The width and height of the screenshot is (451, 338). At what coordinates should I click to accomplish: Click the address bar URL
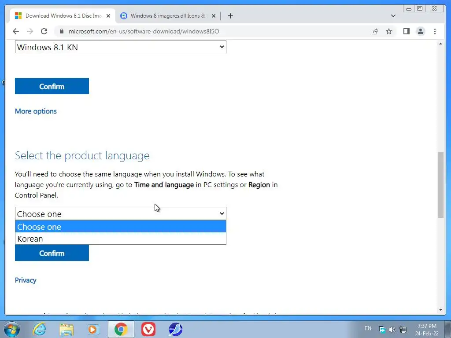pos(144,31)
